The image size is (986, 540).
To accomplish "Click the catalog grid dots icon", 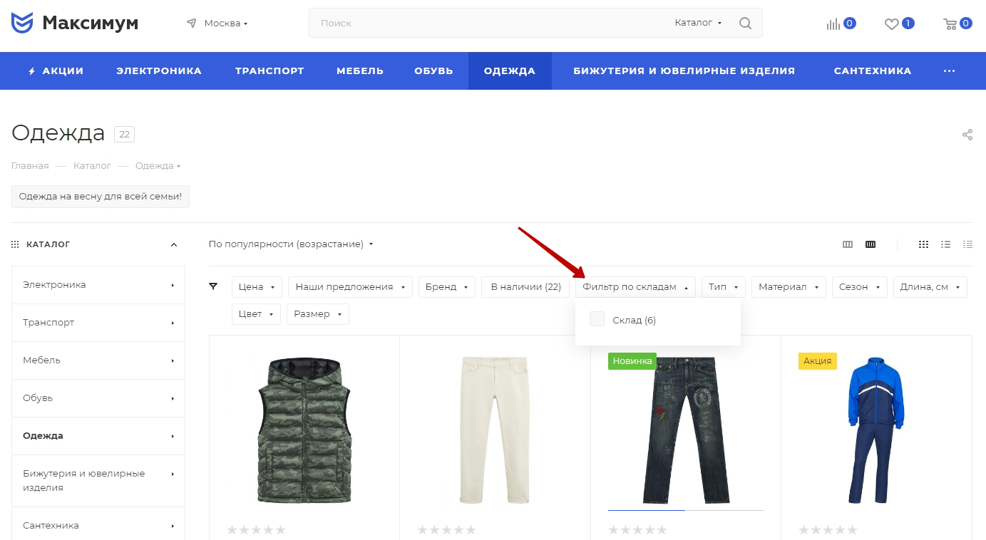I will (x=15, y=244).
